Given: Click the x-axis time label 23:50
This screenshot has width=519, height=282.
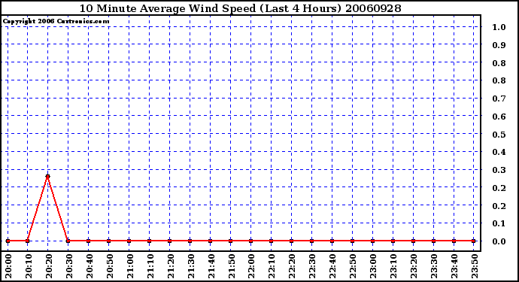Looking at the screenshot, I should [475, 266].
